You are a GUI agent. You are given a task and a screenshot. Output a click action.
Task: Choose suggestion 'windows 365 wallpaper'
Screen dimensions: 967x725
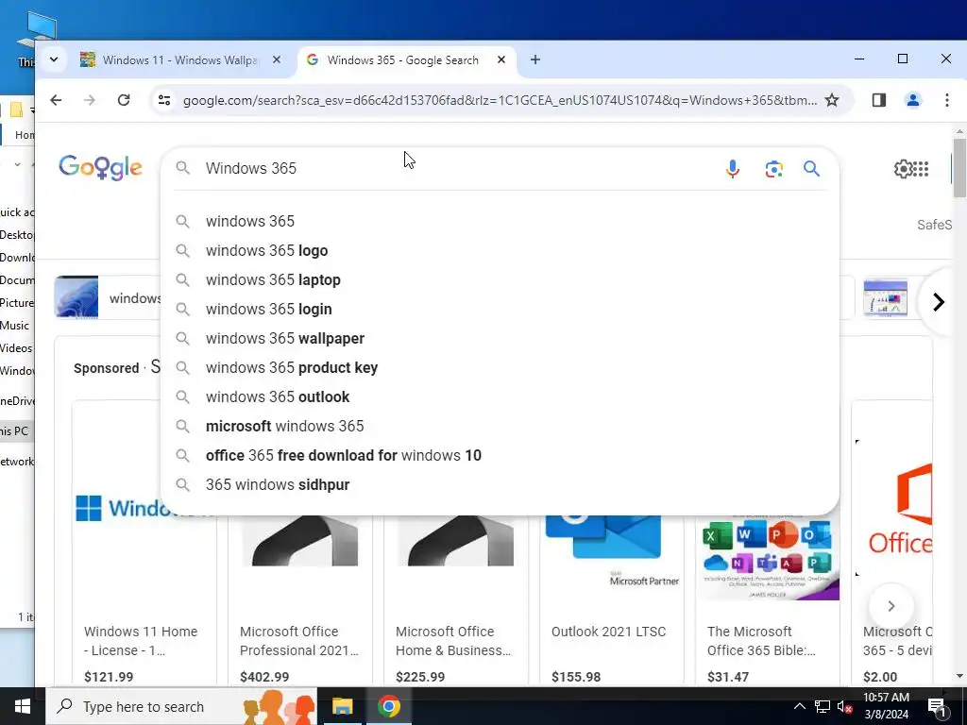(500, 339)
